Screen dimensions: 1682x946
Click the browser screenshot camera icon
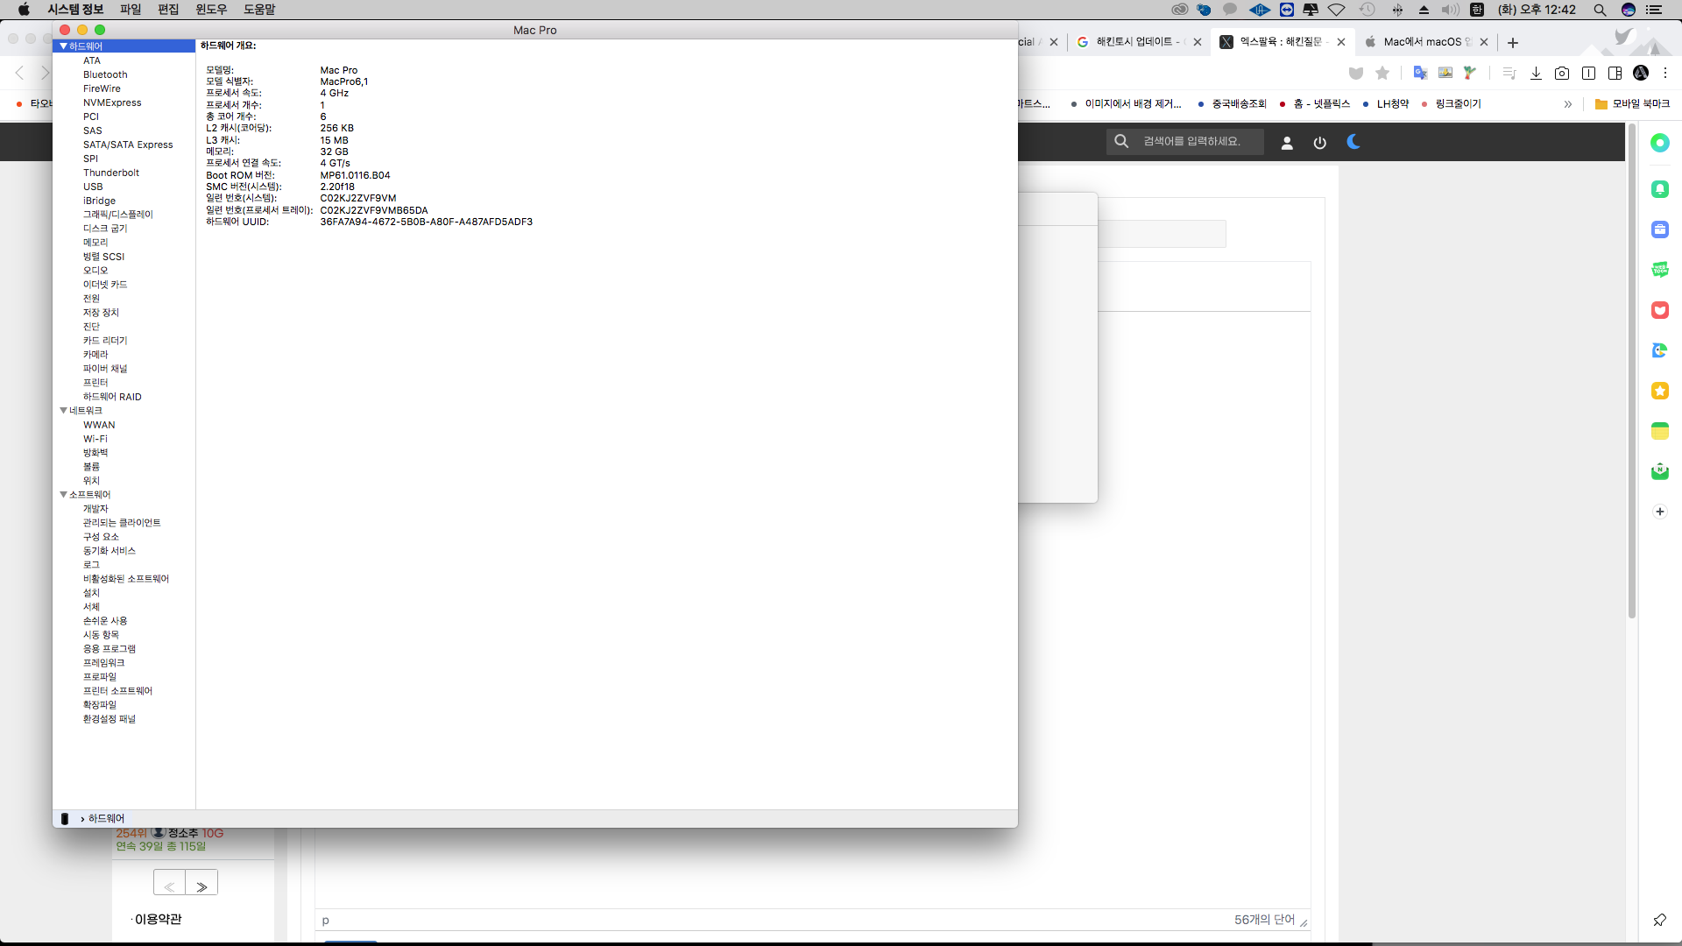(1562, 74)
